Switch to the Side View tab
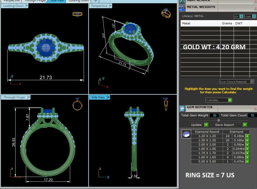 [57, 1]
